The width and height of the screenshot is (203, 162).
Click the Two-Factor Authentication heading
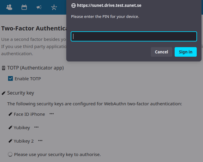(34, 28)
